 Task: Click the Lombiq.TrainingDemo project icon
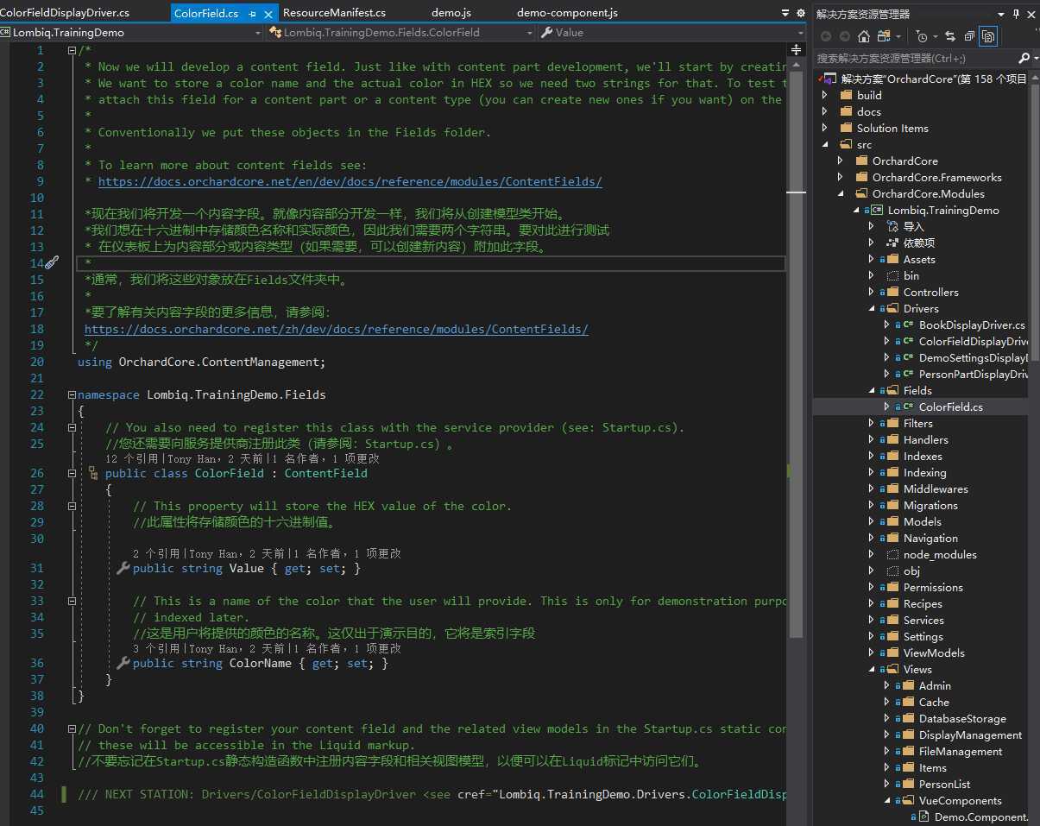point(877,210)
